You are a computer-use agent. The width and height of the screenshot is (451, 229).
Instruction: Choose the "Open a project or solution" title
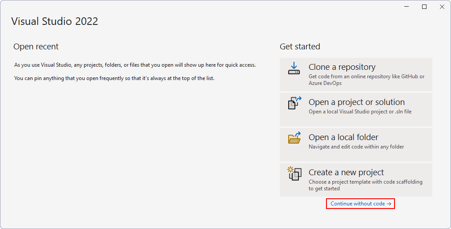356,102
